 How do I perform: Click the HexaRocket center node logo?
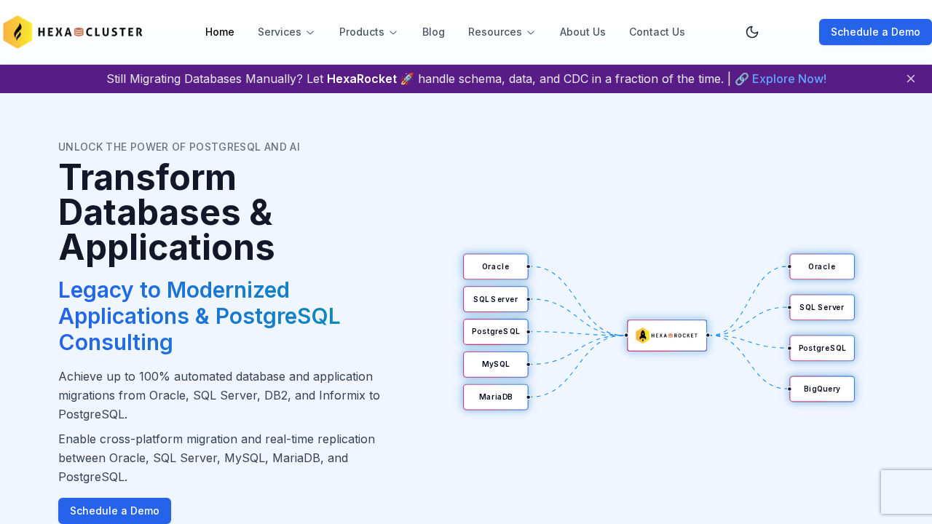coord(667,336)
